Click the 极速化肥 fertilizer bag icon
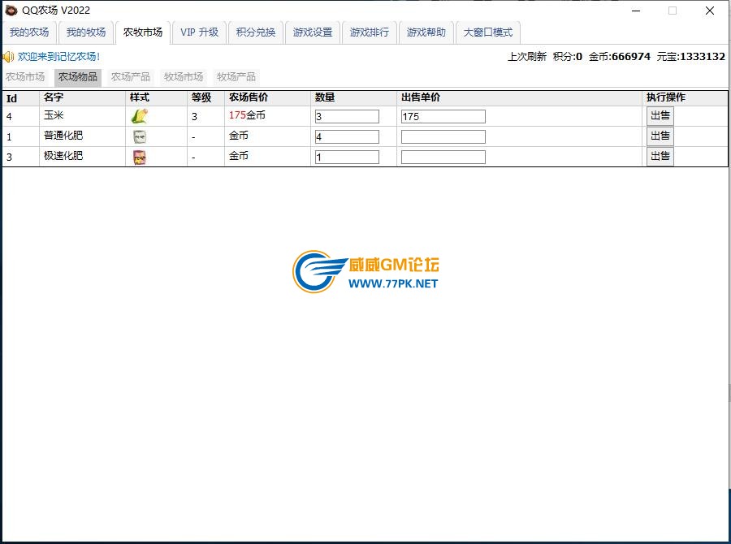Screen dimensions: 731x544 140,157
